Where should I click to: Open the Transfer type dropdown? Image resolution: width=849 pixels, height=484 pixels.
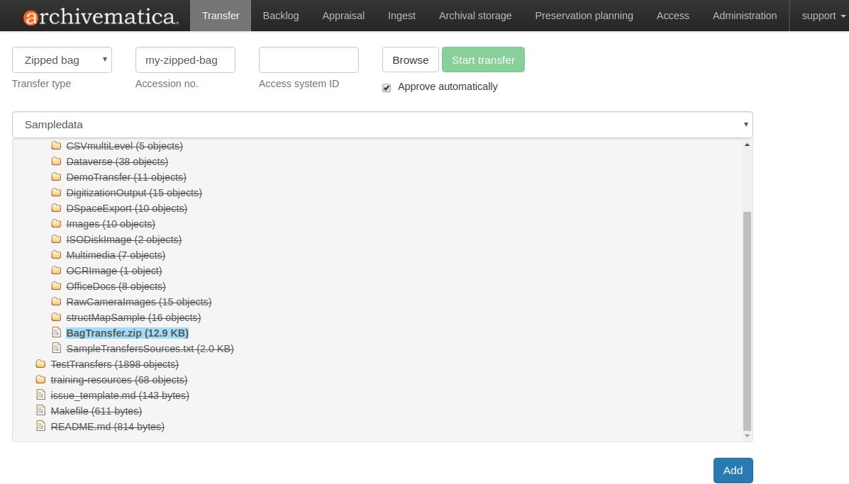[62, 60]
